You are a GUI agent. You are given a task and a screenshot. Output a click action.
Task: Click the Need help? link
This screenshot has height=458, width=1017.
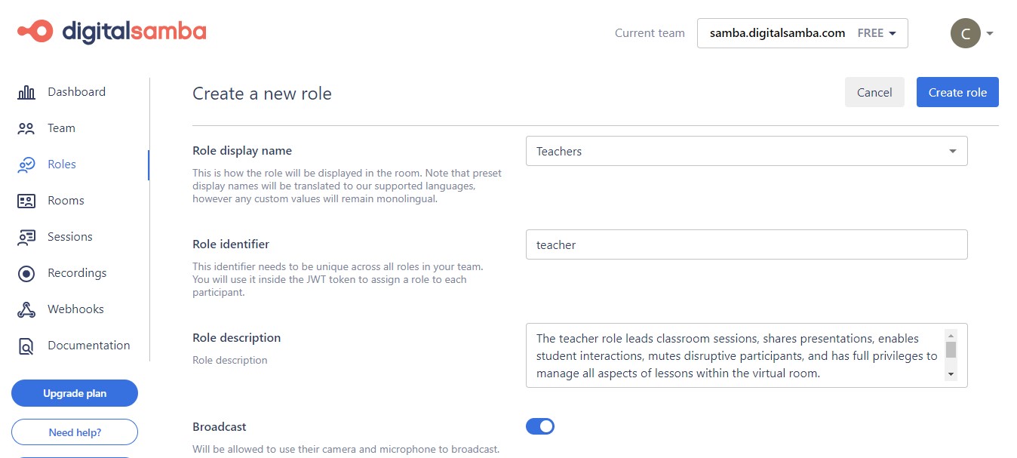[x=74, y=432]
